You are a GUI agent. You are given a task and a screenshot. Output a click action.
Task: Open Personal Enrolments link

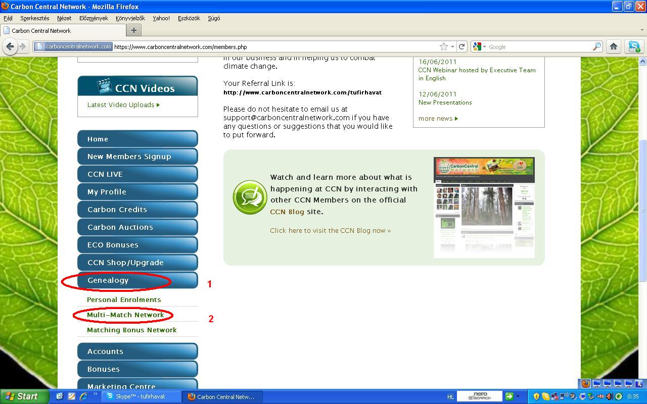click(x=124, y=299)
